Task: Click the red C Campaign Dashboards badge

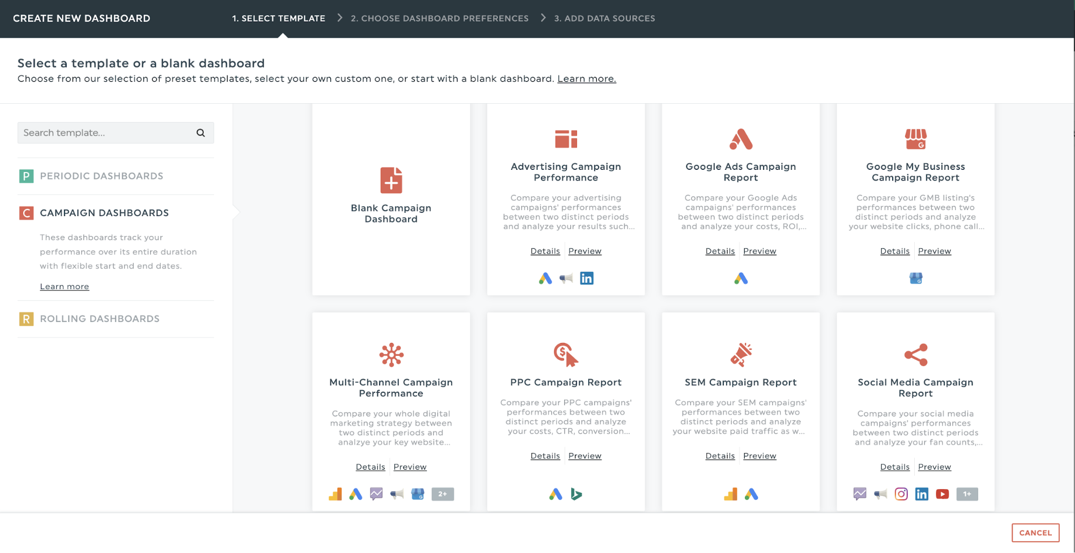Action: (x=26, y=213)
